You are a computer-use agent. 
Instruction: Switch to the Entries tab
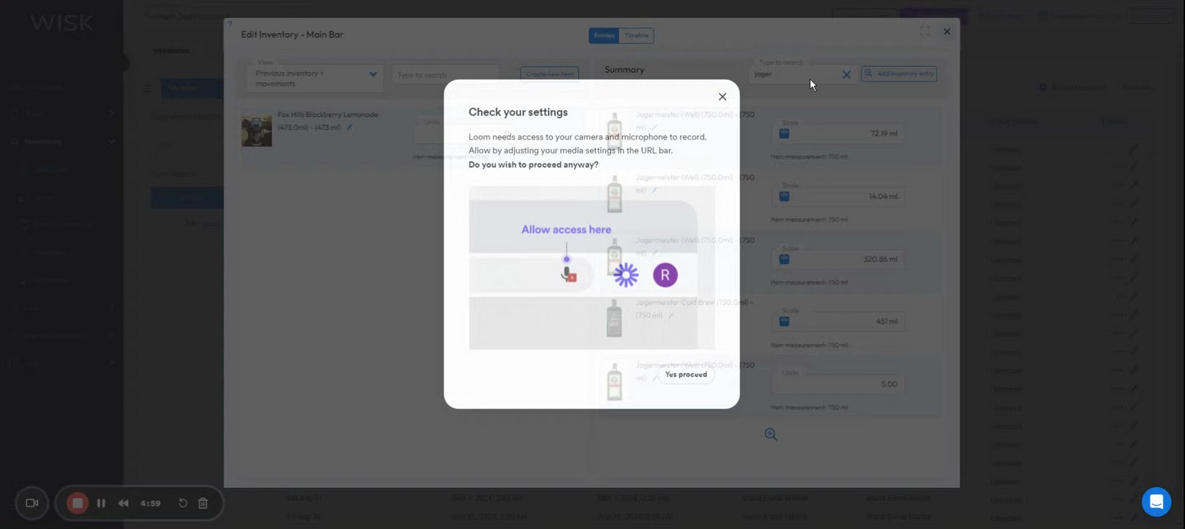604,35
